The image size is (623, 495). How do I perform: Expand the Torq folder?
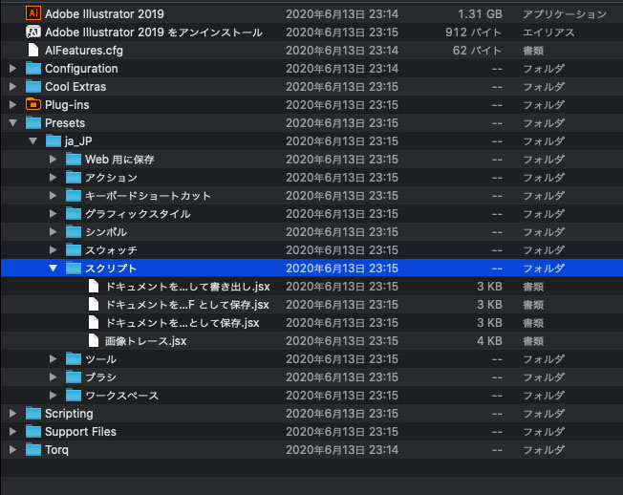click(12, 450)
